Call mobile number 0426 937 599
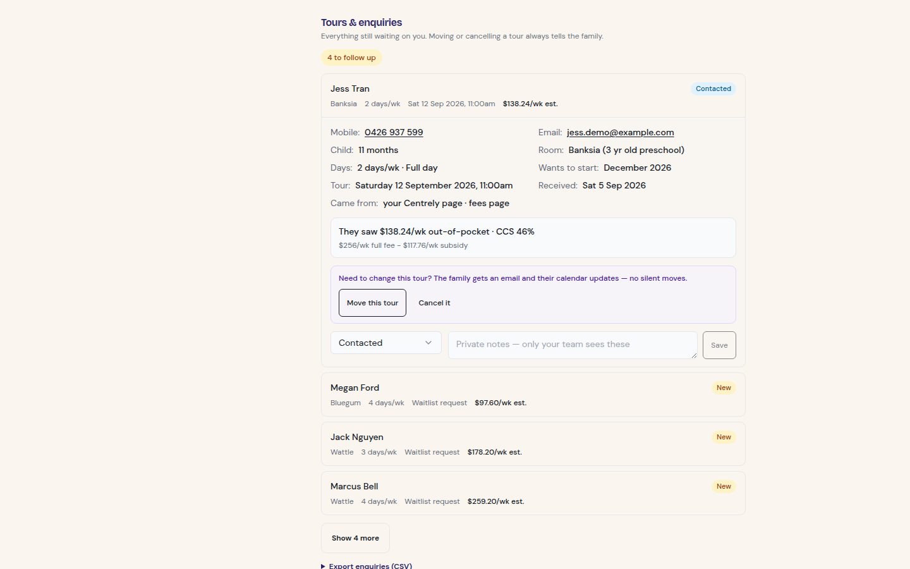 pyautogui.click(x=394, y=132)
